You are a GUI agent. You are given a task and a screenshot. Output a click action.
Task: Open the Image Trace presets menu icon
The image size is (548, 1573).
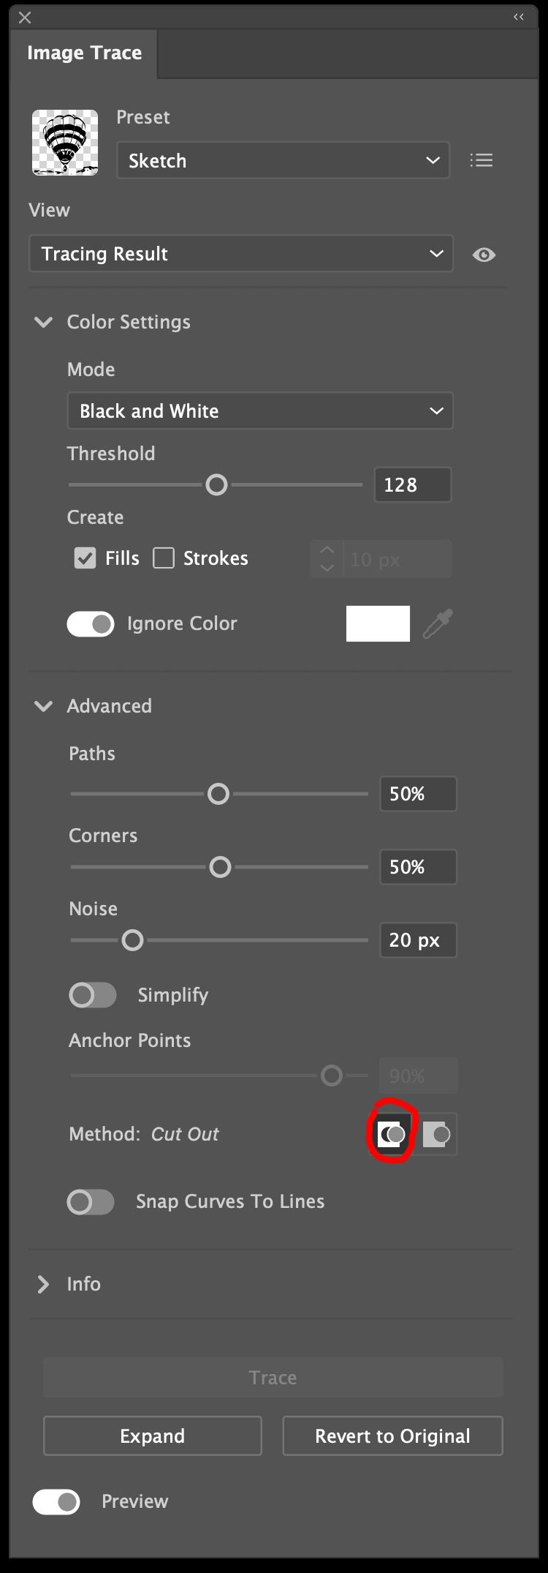pos(482,160)
